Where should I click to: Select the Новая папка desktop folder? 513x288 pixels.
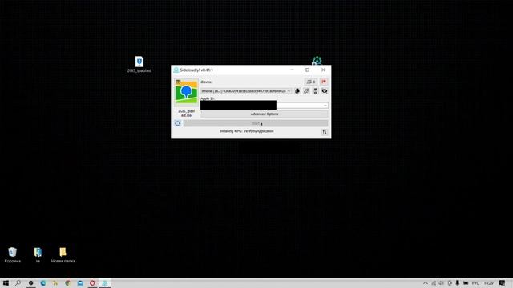(x=63, y=255)
